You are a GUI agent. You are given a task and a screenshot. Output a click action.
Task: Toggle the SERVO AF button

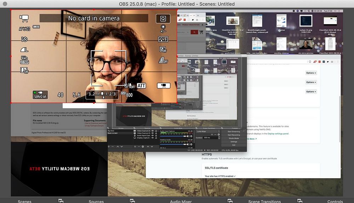click(40, 95)
